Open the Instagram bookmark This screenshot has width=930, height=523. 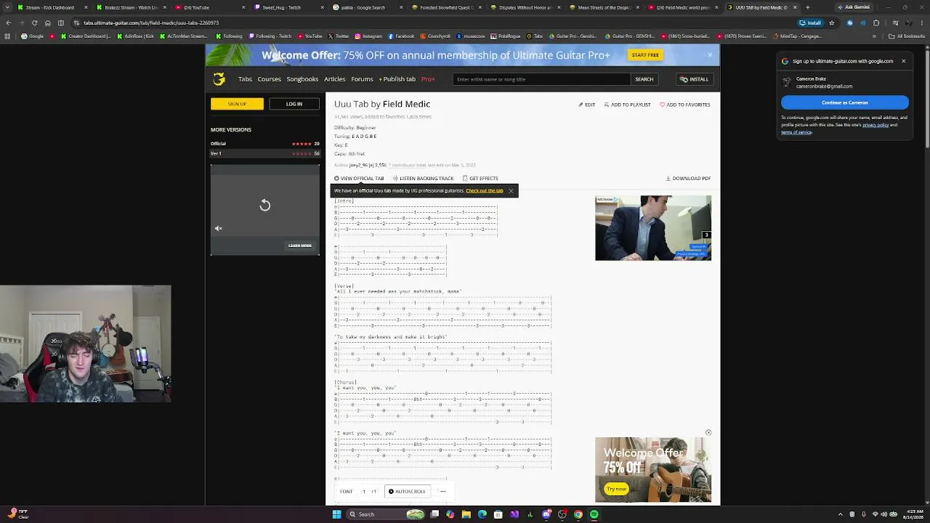pos(368,36)
